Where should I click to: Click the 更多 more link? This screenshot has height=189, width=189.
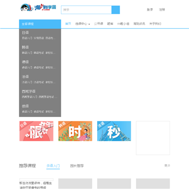pos(167,165)
